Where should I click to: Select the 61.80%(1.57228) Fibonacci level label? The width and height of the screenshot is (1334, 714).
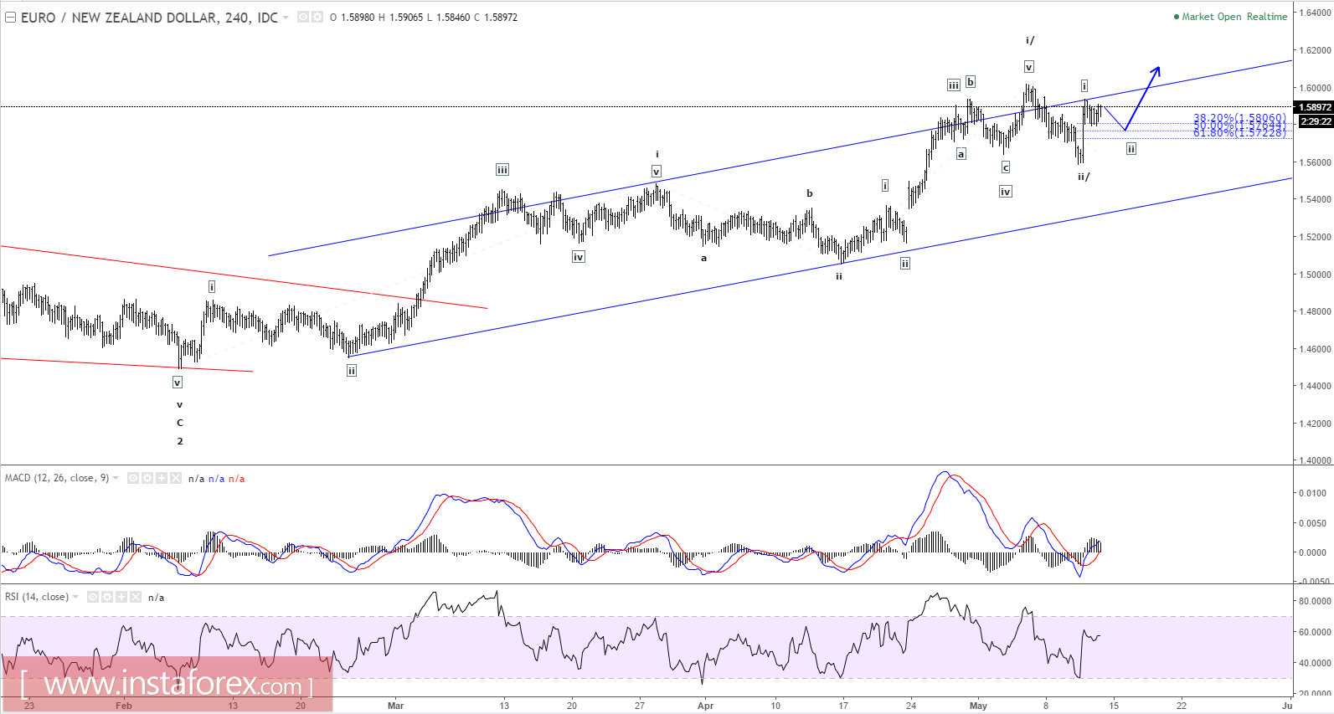[x=1239, y=133]
